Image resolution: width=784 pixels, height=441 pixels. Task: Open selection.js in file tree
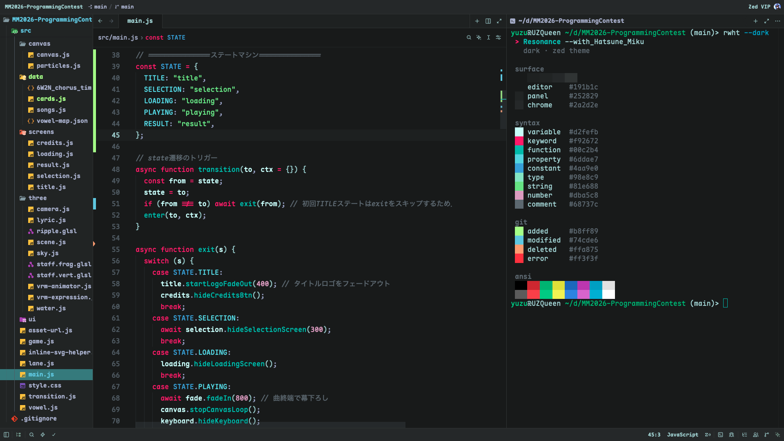(x=46, y=176)
